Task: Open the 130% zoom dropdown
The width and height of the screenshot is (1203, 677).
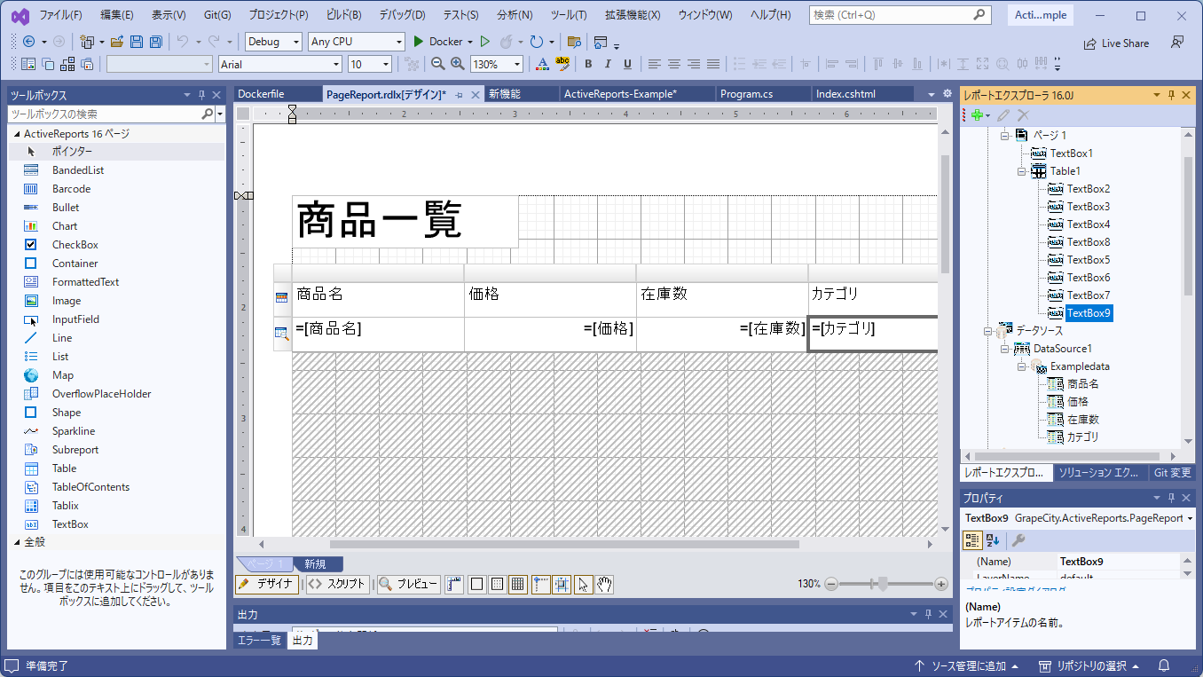Action: (496, 64)
